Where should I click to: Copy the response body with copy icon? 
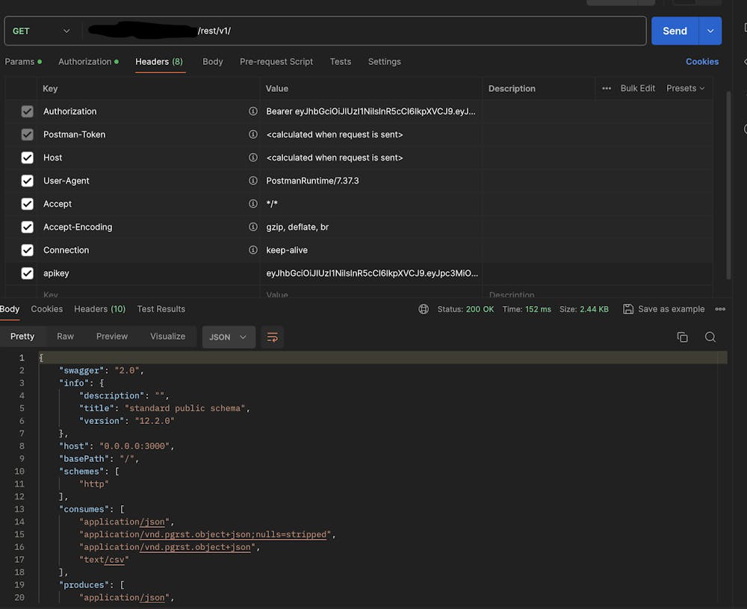coord(682,337)
